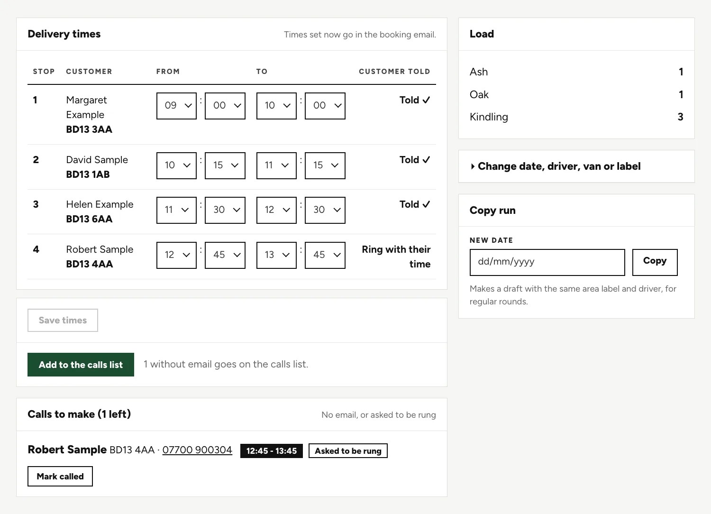Click the Ash load row
Image resolution: width=711 pixels, height=514 pixels.
click(576, 72)
